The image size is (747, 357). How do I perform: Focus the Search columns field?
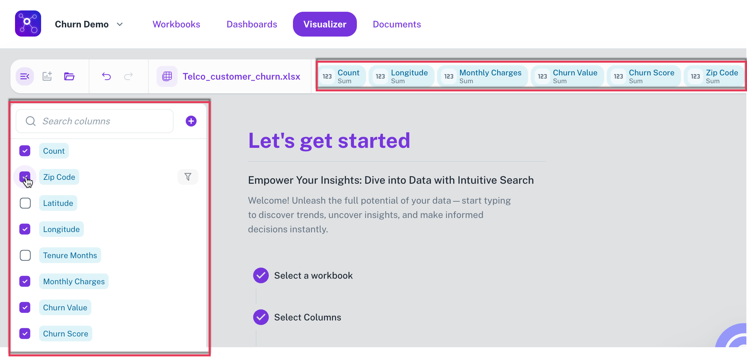(x=95, y=121)
